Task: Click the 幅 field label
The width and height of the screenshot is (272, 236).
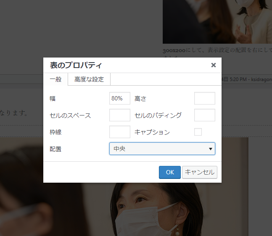Action: coord(53,99)
